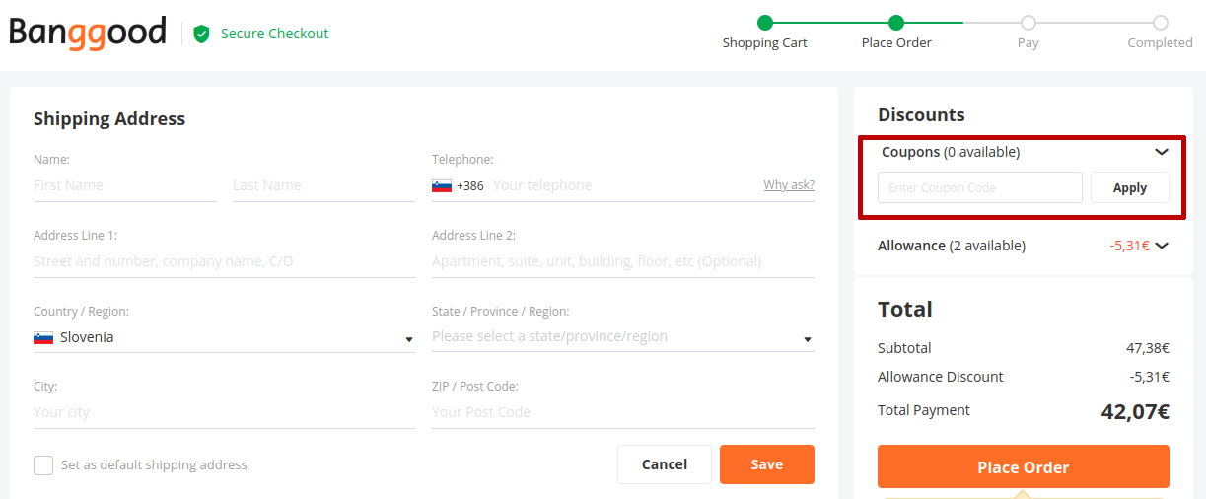Check Set as default shipping address
The height and width of the screenshot is (499, 1206).
43,465
